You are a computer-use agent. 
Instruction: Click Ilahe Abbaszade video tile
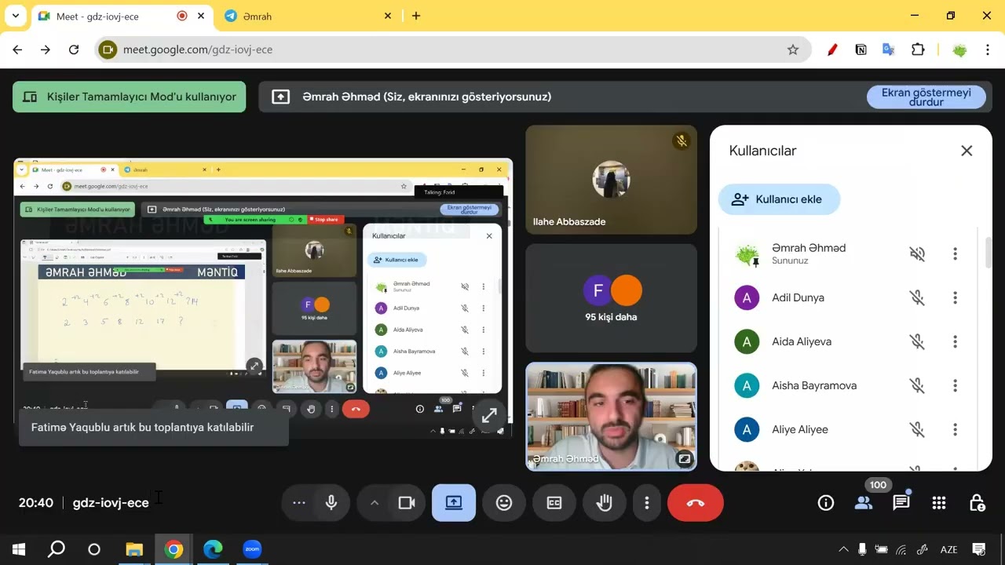611,180
